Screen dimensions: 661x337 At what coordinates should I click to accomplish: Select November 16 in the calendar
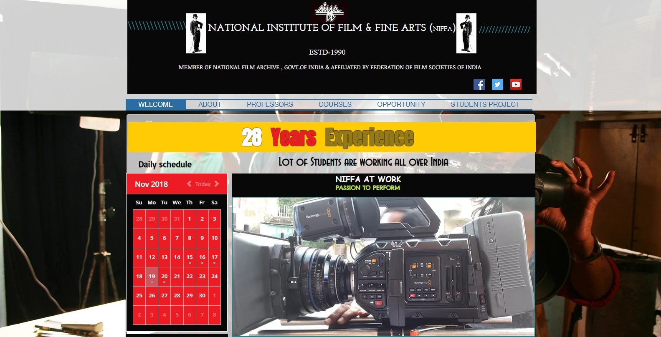(x=202, y=257)
